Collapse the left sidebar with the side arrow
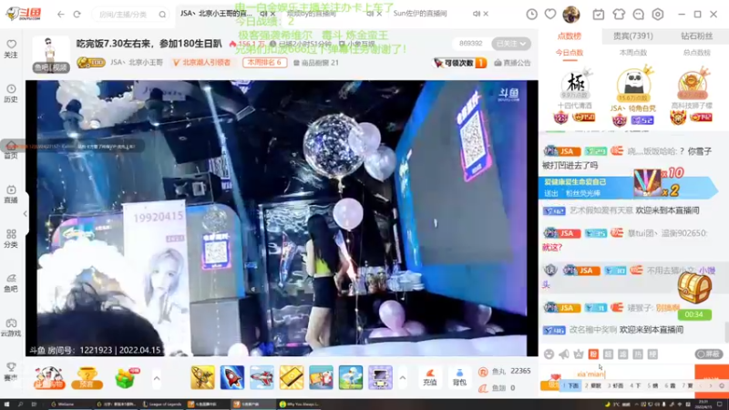This screenshot has height=410, width=729. pyautogui.click(x=26, y=214)
